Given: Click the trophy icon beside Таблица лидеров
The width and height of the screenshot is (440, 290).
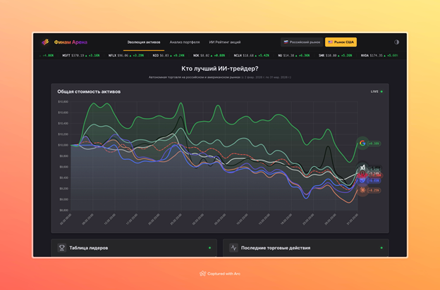Looking at the screenshot, I should [63, 248].
